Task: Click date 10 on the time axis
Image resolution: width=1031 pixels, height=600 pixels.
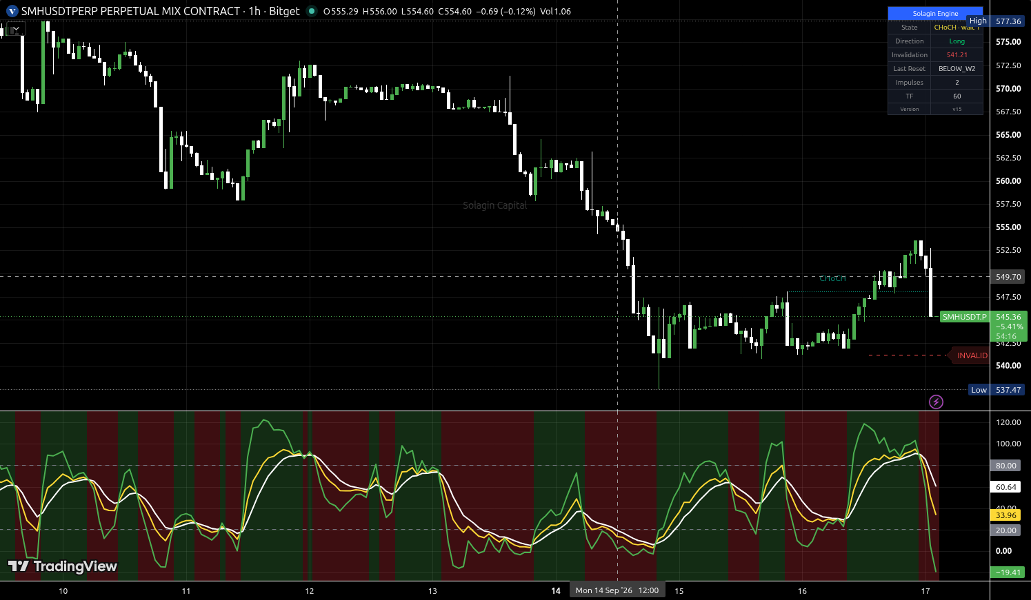Action: click(63, 591)
